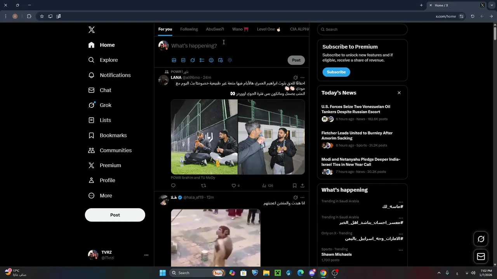This screenshot has height=279, width=497.
Task: Click the Grok enhance icon in composer
Action: pyautogui.click(x=193, y=60)
